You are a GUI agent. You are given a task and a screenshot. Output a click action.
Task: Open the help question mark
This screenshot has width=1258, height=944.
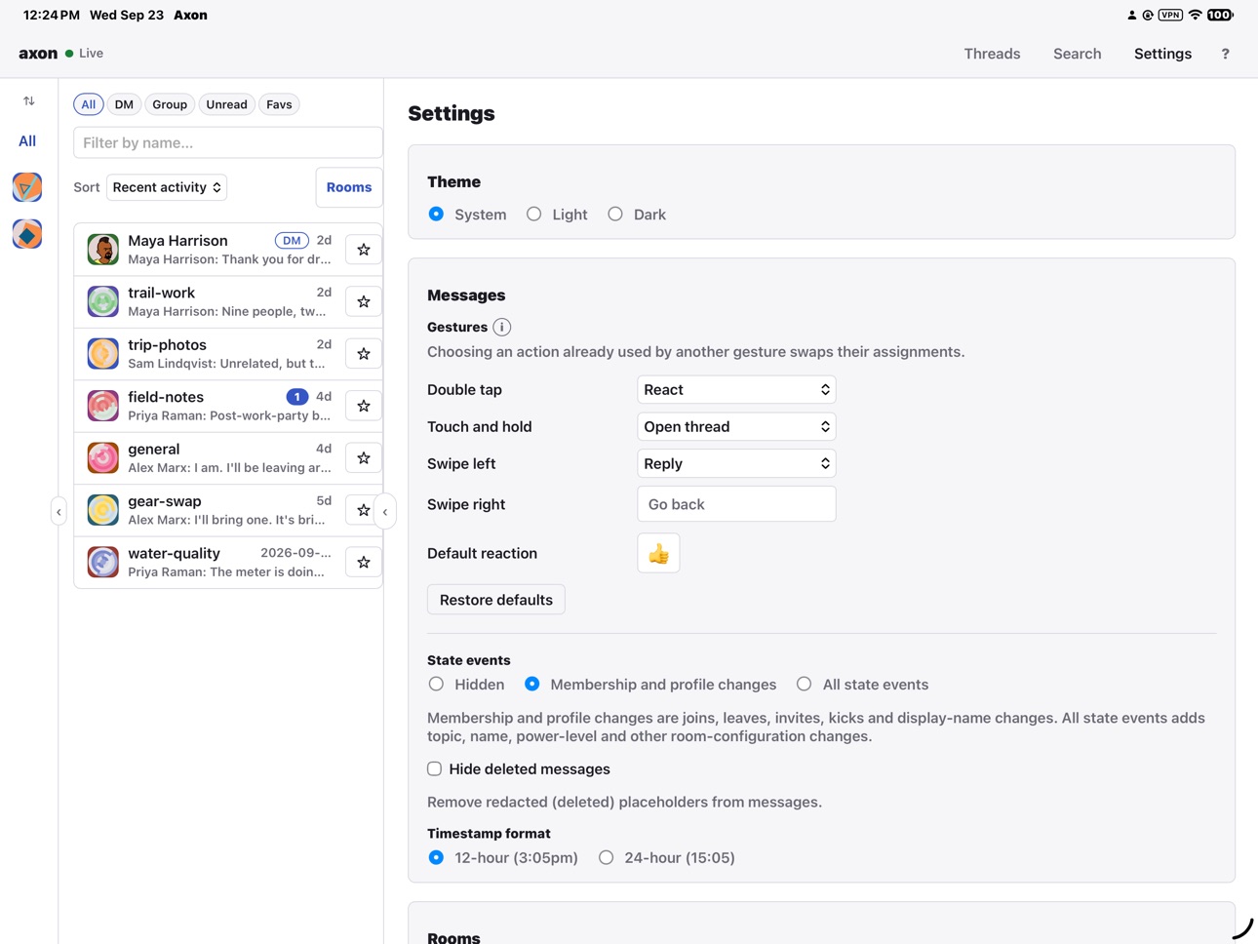tap(1226, 54)
